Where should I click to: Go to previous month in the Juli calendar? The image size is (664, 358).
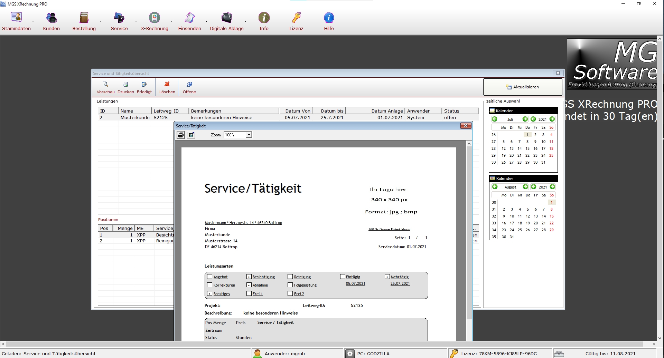tap(495, 119)
